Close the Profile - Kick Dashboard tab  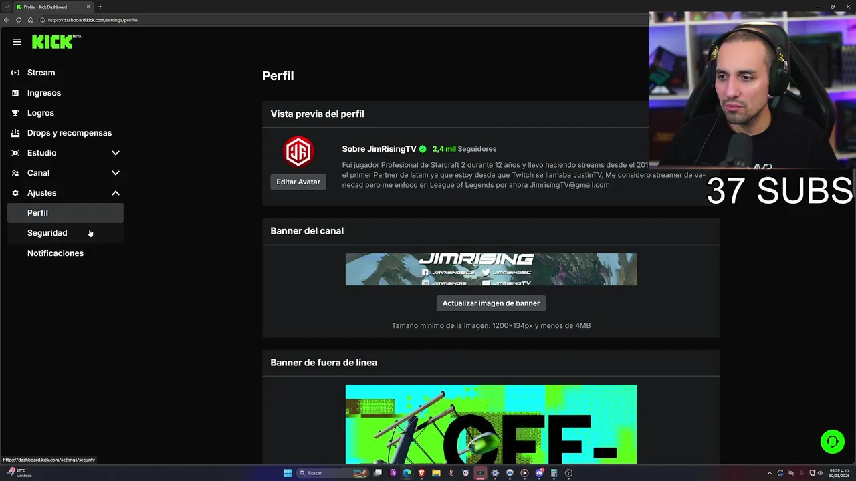pos(88,7)
